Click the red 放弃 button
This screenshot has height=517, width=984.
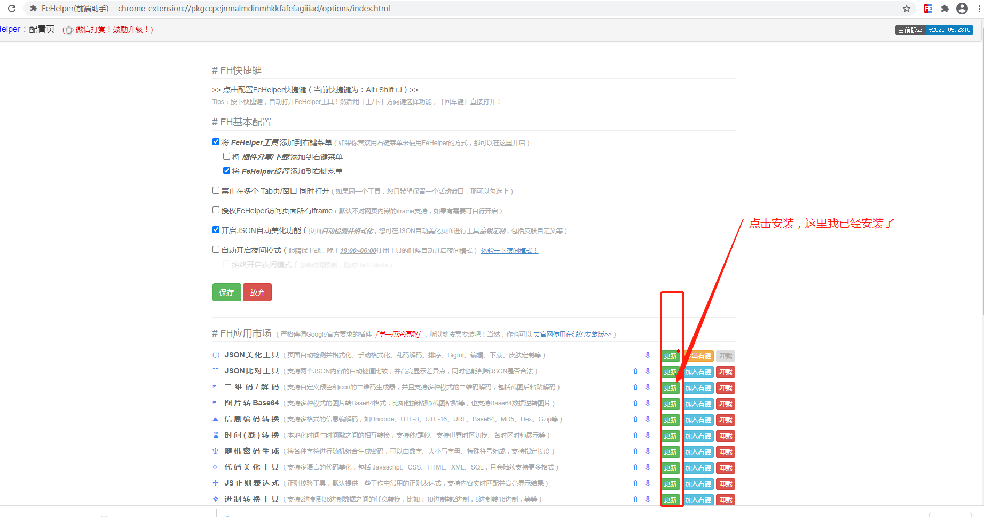[257, 292]
